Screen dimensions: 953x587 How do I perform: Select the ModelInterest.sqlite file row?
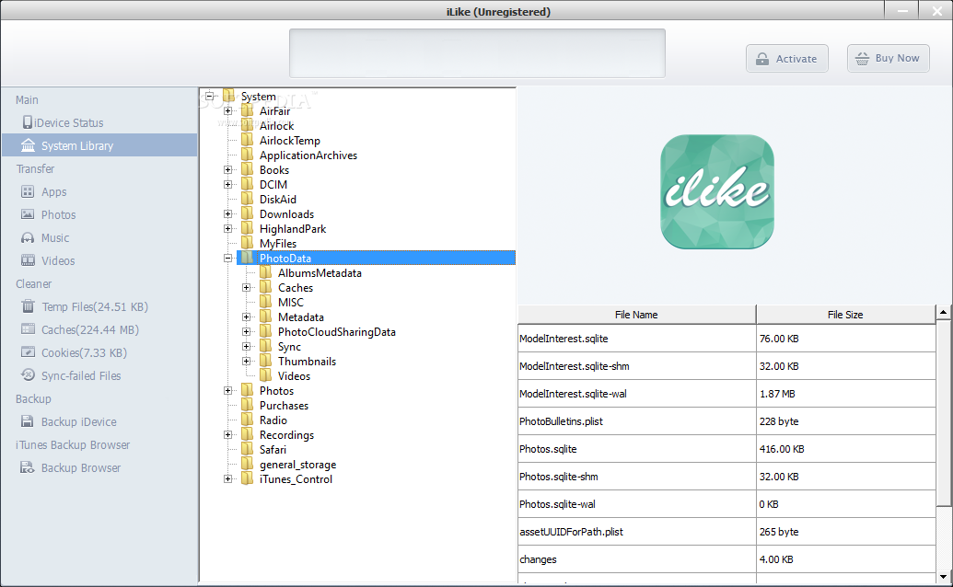click(726, 339)
